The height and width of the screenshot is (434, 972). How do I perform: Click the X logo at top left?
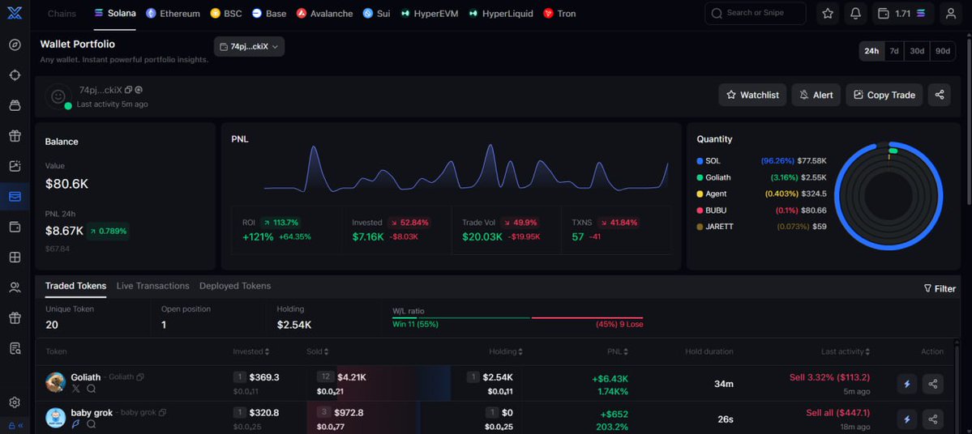coord(15,13)
